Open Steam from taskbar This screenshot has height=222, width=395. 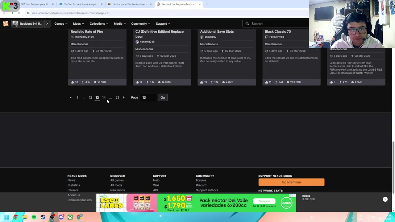[x=43, y=217]
